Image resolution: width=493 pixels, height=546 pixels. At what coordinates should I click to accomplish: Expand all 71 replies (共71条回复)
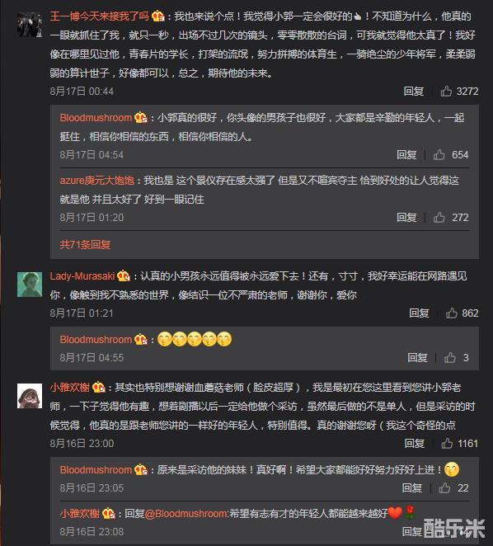point(85,244)
